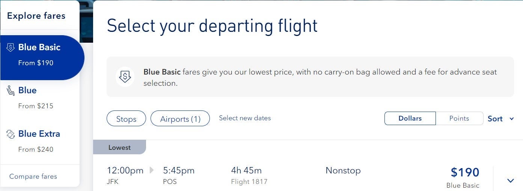
Task: Open the Airports (1) filter
Action: (x=180, y=119)
